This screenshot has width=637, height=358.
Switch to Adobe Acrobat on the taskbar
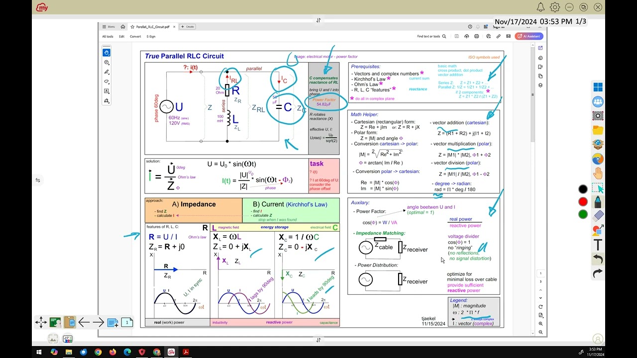pyautogui.click(x=186, y=352)
